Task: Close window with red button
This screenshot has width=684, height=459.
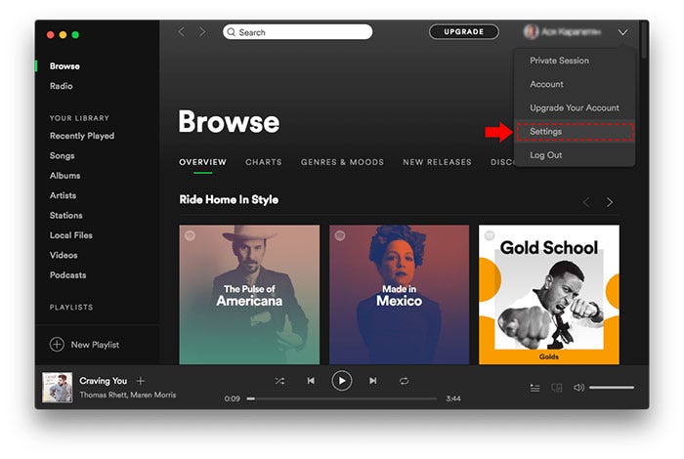Action: 51,35
